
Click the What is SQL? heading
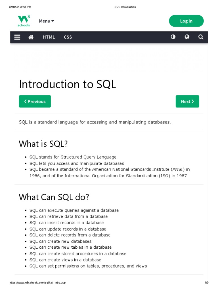tap(43, 144)
